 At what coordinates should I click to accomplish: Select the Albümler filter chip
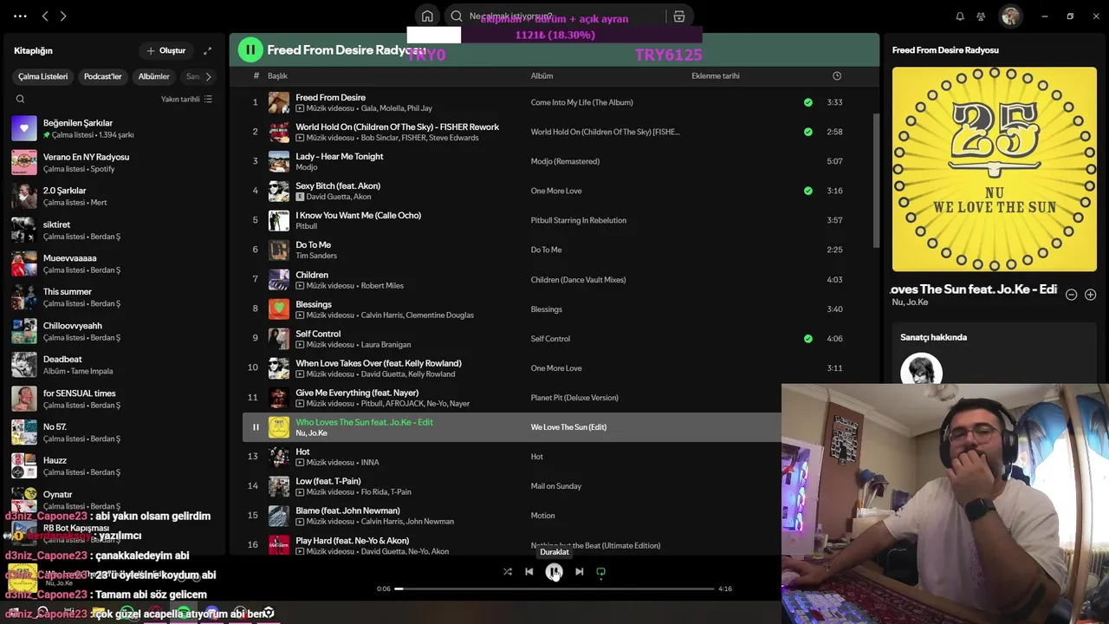tap(154, 76)
